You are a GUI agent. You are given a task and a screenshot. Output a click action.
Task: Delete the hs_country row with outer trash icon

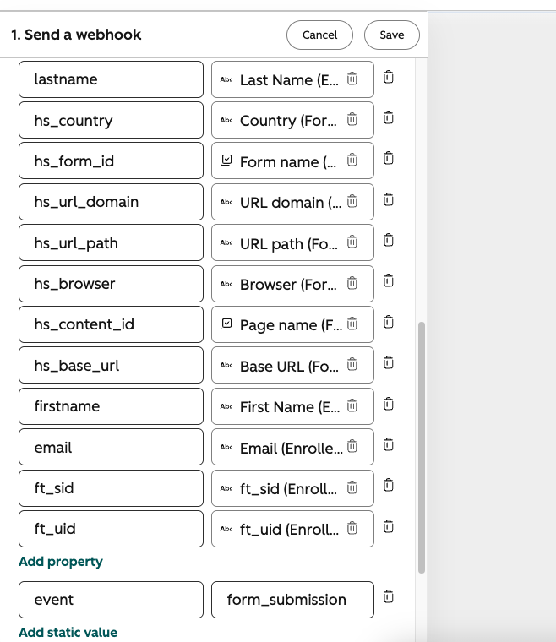tap(388, 117)
